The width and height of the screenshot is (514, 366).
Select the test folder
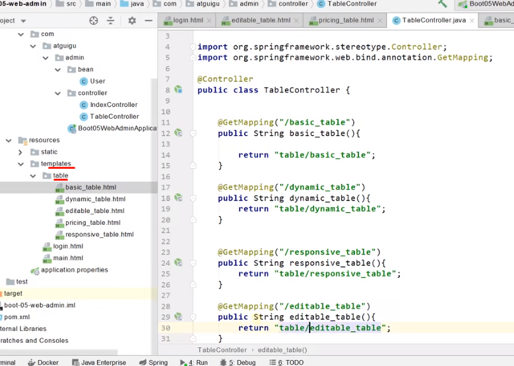22,282
